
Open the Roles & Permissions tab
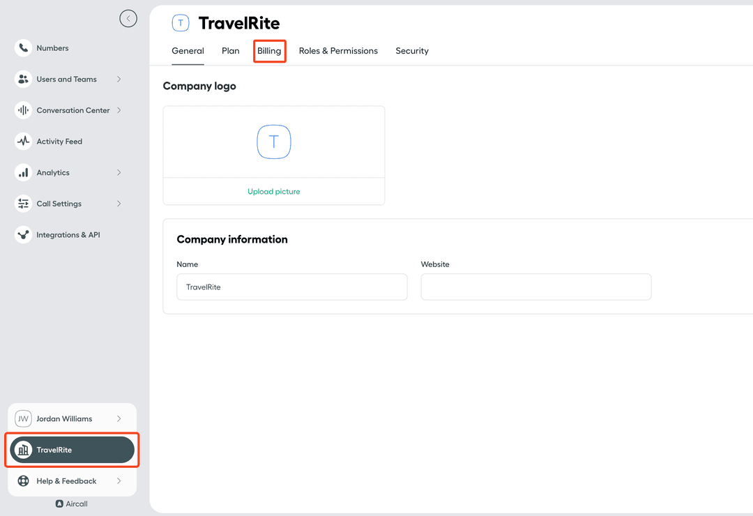pyautogui.click(x=338, y=51)
